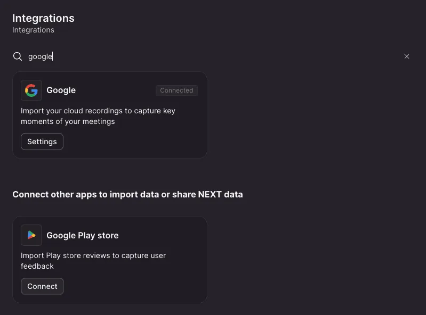Click the bold Integrations page heading
Image resolution: width=426 pixels, height=315 pixels.
(x=44, y=18)
